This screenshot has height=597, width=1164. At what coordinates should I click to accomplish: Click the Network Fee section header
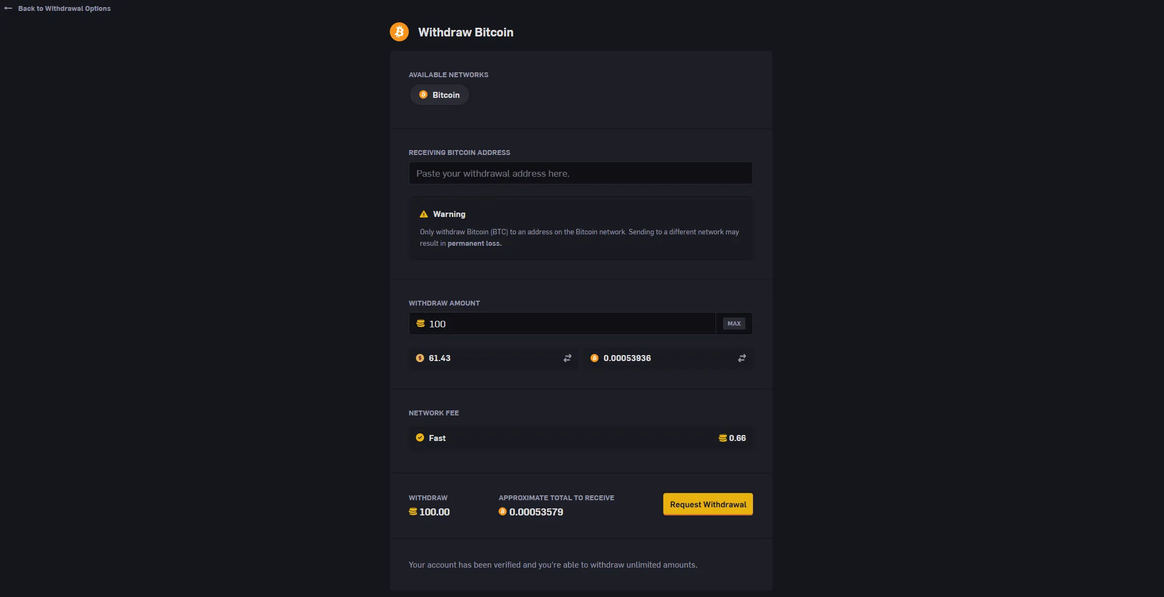(433, 413)
